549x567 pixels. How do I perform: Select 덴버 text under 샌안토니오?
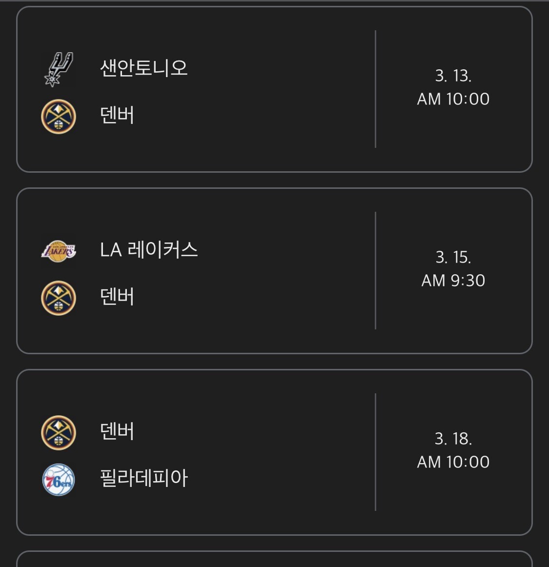click(117, 116)
